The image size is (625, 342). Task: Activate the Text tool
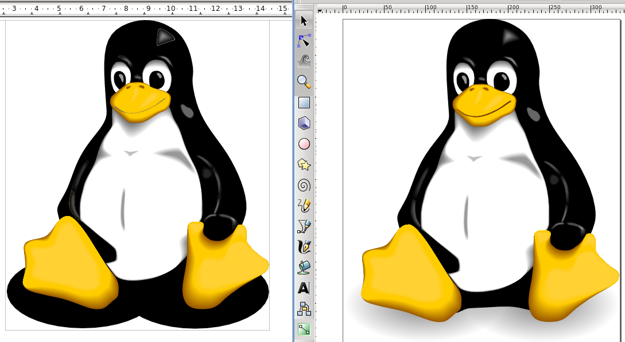(304, 288)
